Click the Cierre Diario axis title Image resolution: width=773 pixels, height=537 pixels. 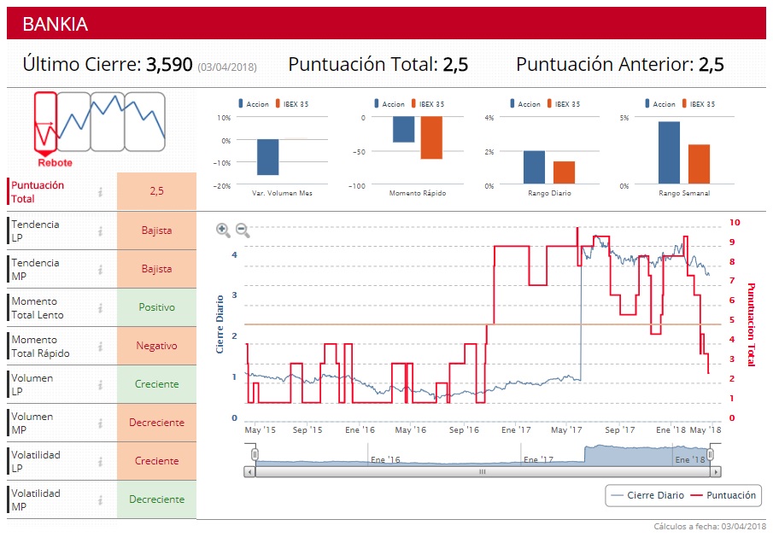(220, 324)
